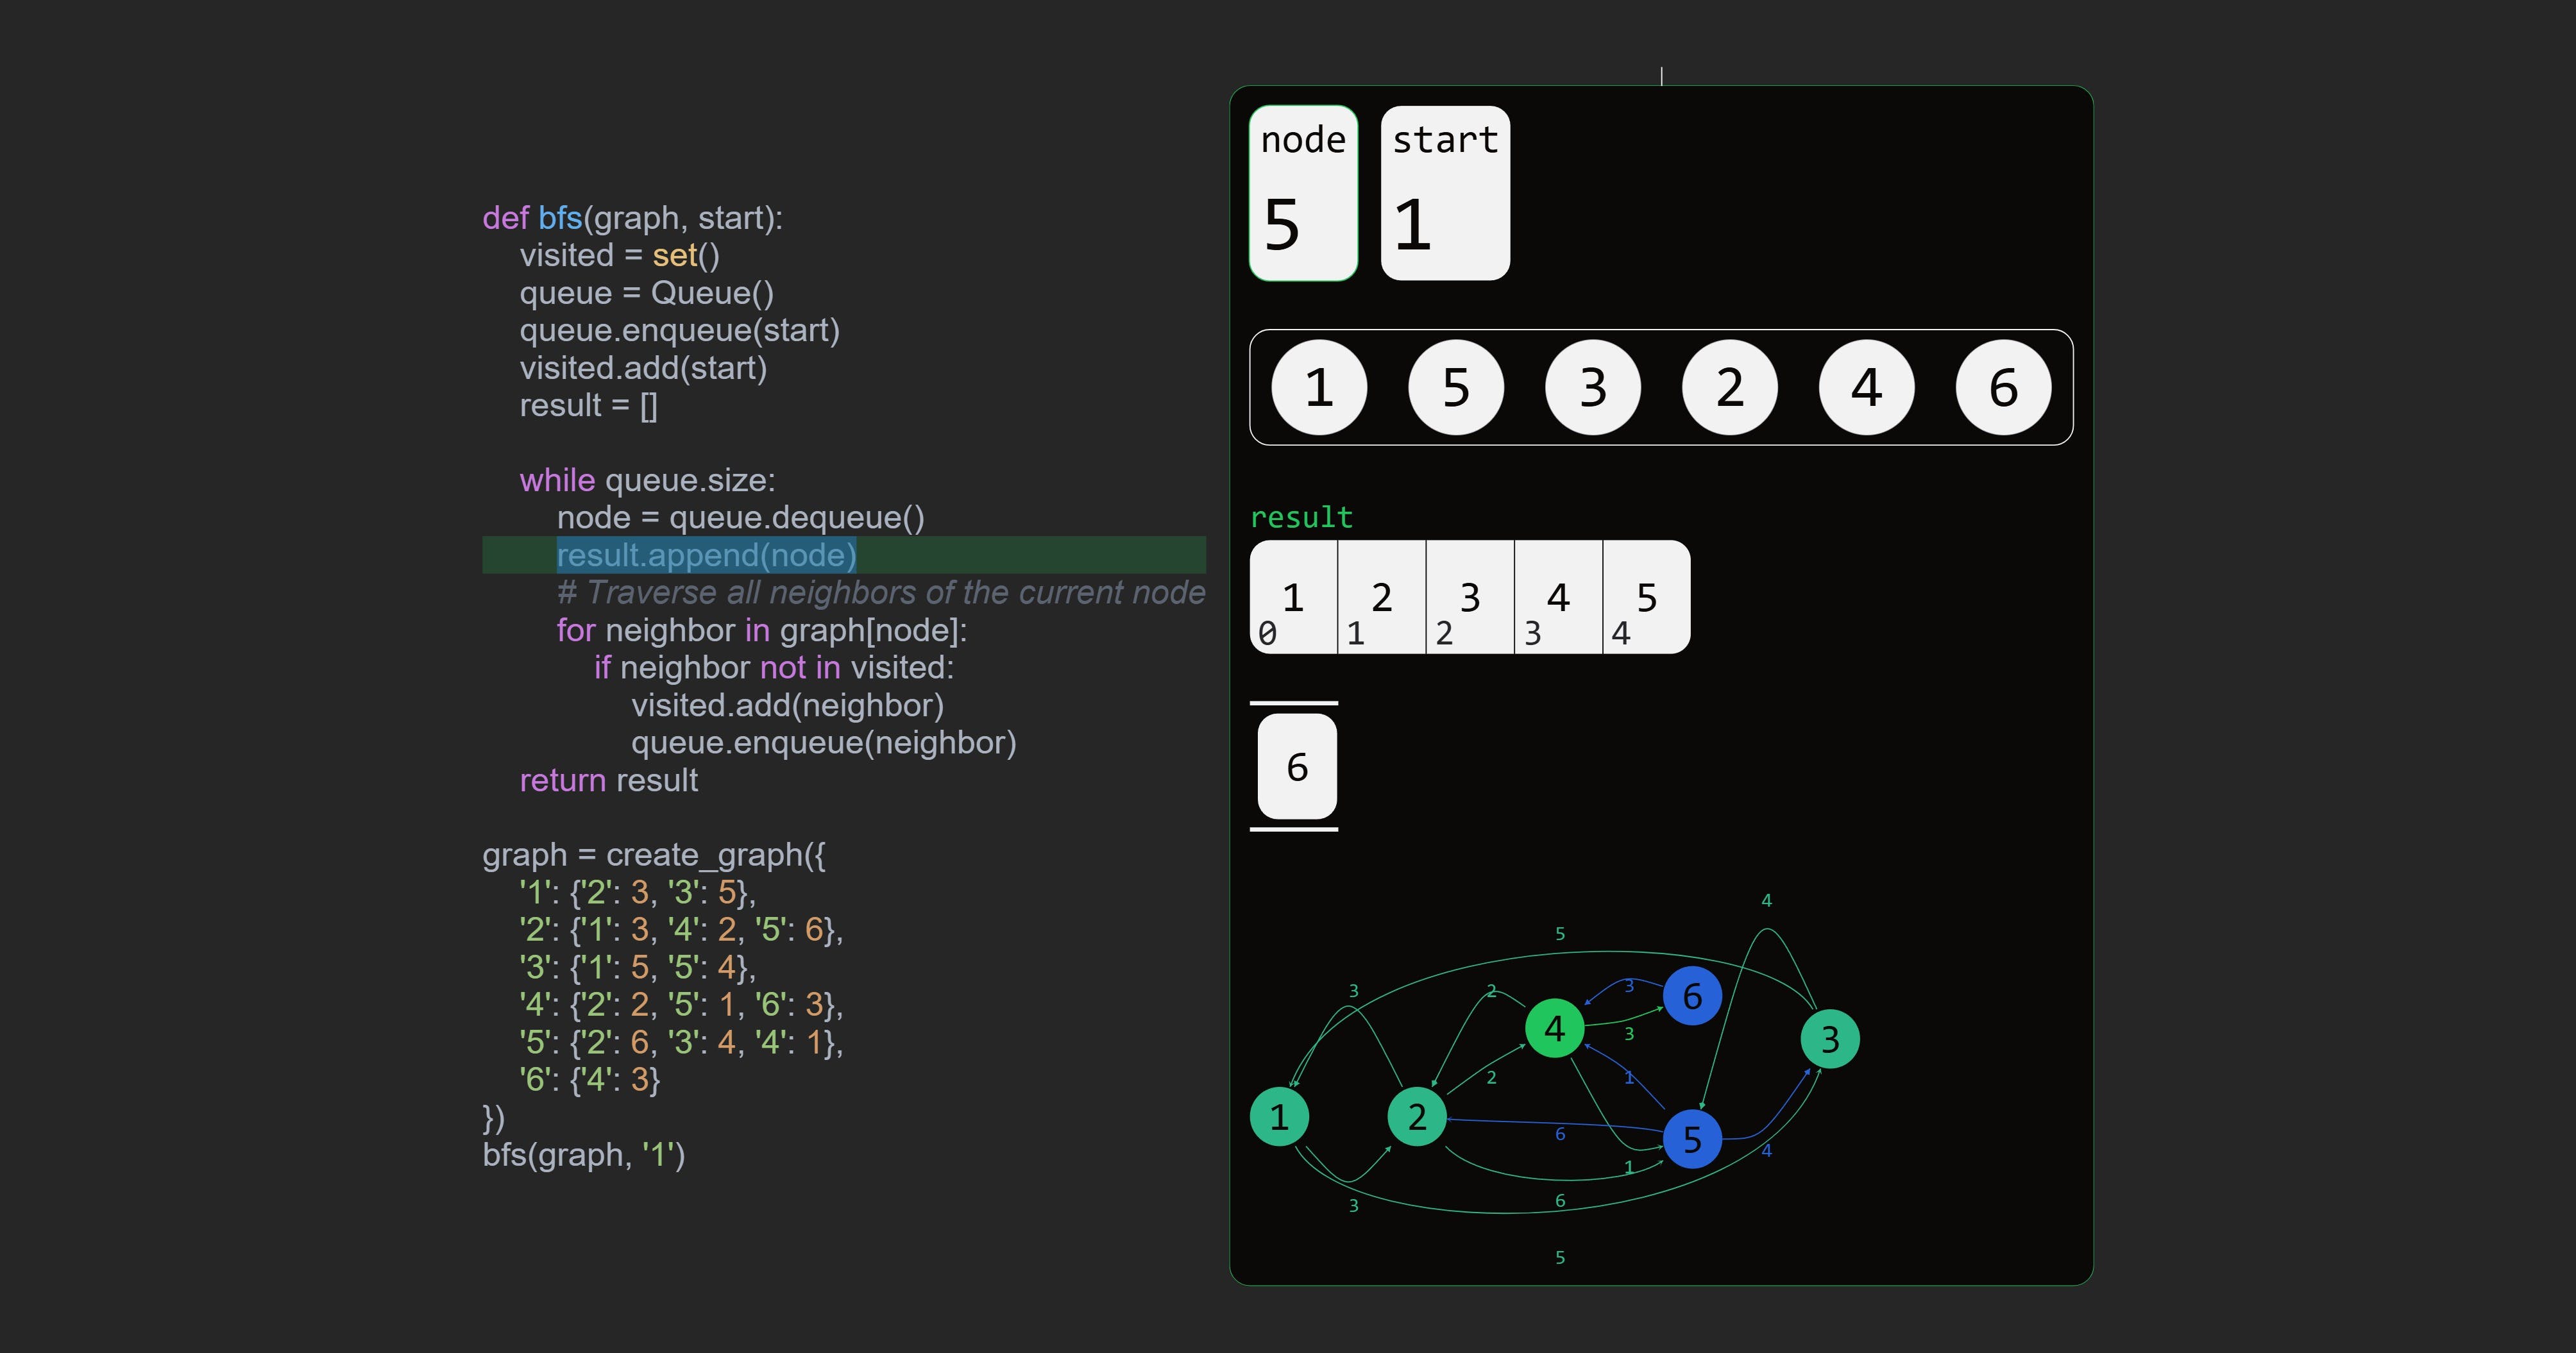This screenshot has height=1353, width=2576.
Task: Click the bfs(graph, '1') call line
Action: click(583, 1155)
